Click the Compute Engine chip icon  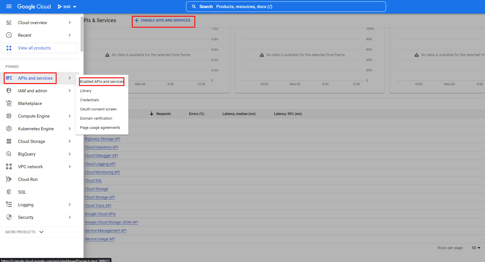pos(9,116)
